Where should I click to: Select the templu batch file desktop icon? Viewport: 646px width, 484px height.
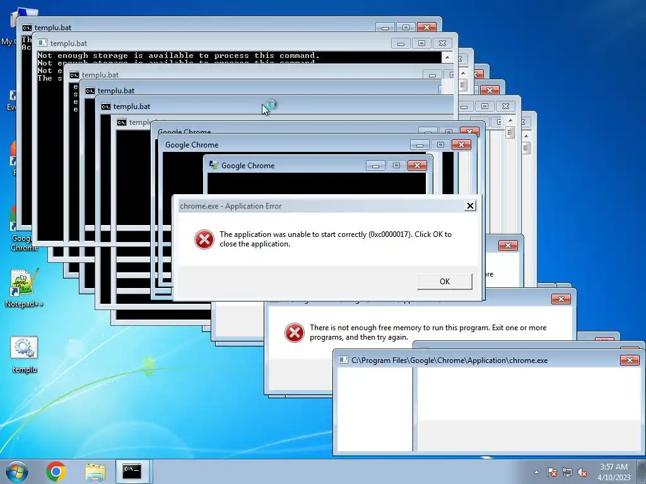tap(24, 355)
